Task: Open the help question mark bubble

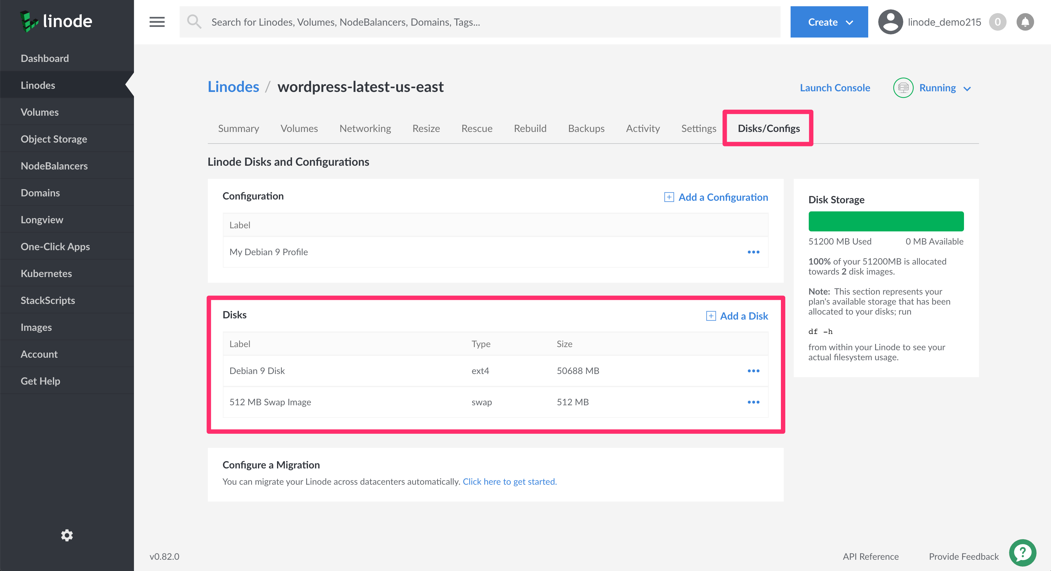Action: [1023, 553]
